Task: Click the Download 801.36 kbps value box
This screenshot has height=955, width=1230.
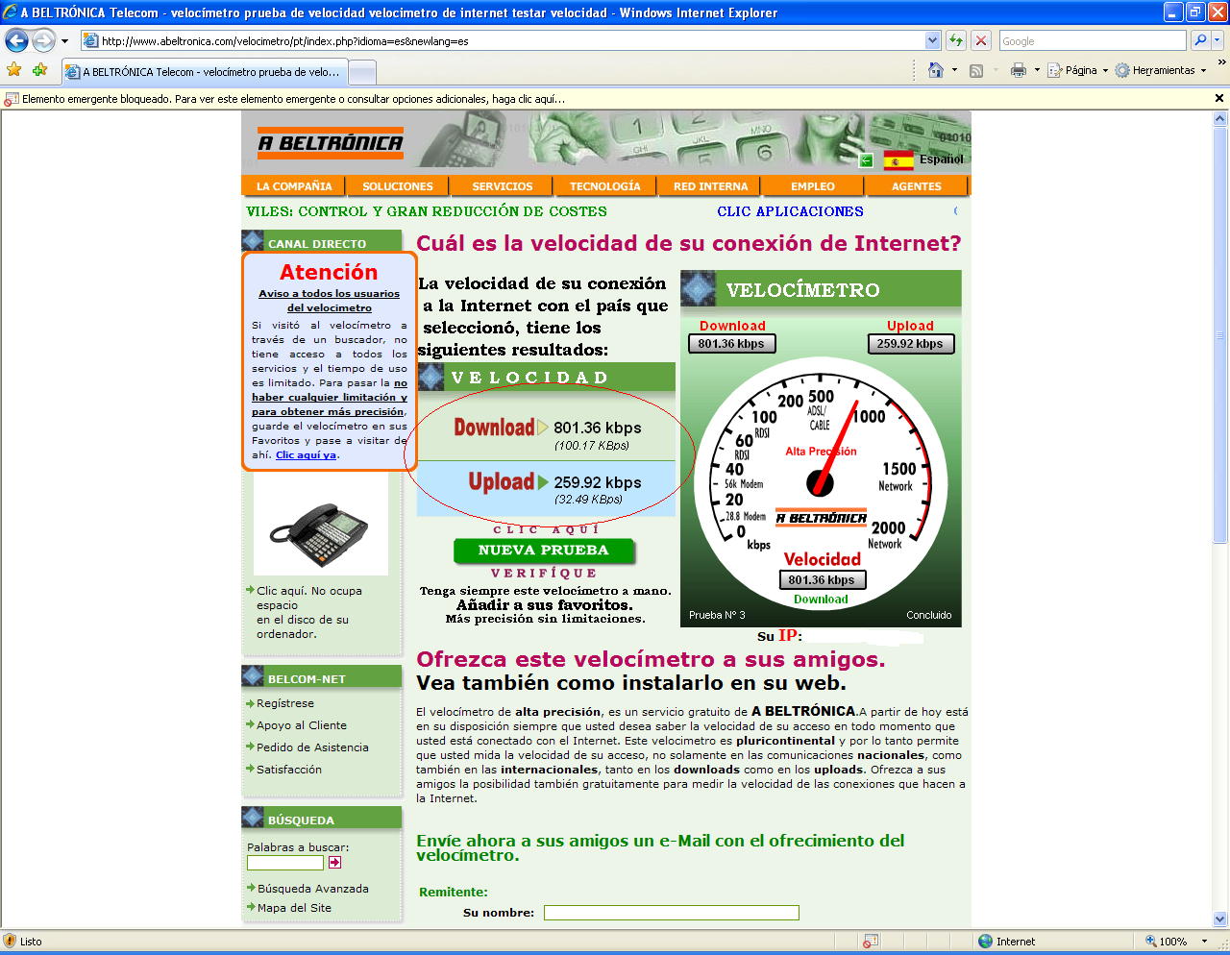Action: coord(731,344)
